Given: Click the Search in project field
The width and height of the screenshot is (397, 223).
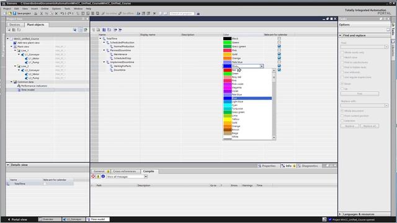Looking at the screenshot, I should 182,14.
